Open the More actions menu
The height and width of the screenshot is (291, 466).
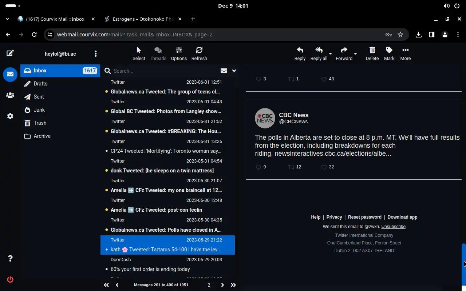pyautogui.click(x=406, y=53)
